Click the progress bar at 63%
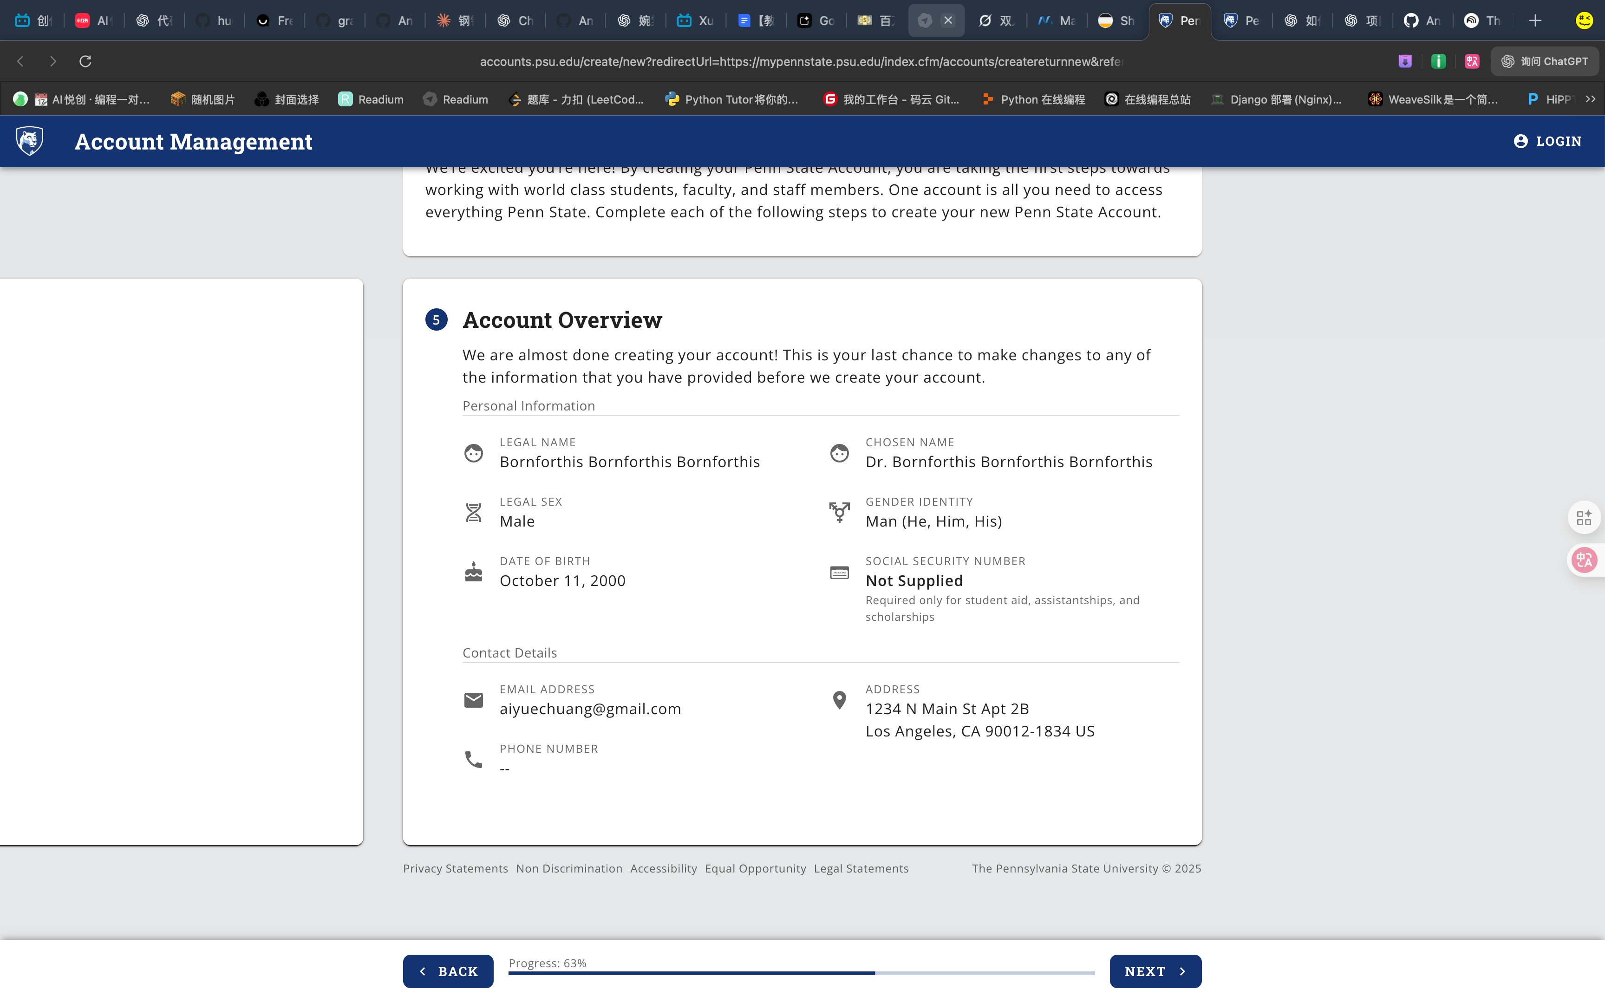The width and height of the screenshot is (1605, 1003). pos(801,973)
